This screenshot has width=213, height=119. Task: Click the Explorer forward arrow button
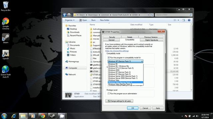(x=69, y=15)
